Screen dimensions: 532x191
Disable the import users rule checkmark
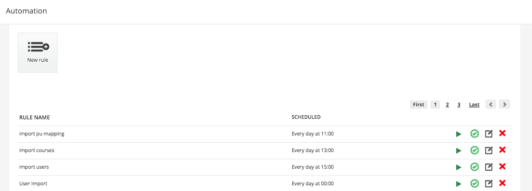[x=474, y=167]
